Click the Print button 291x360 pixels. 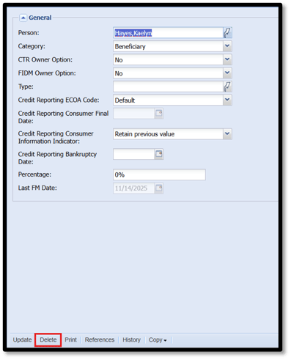click(x=70, y=340)
